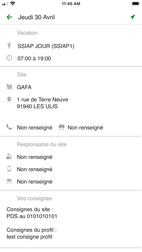Tap the mobile phone icon

[x=9, y=169]
